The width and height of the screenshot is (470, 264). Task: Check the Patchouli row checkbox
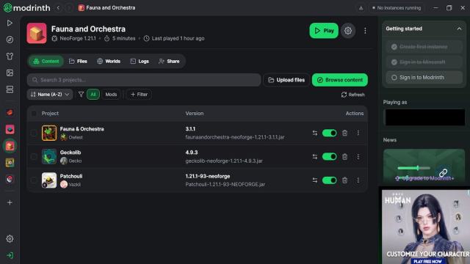(34, 180)
